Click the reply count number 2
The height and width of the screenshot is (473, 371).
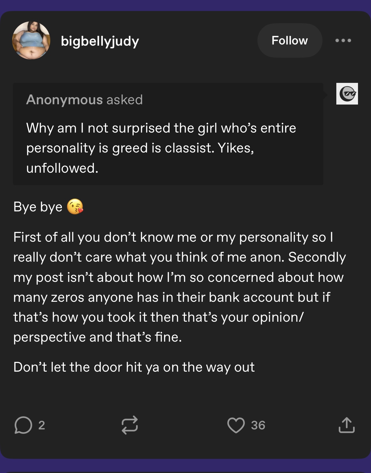coord(42,425)
